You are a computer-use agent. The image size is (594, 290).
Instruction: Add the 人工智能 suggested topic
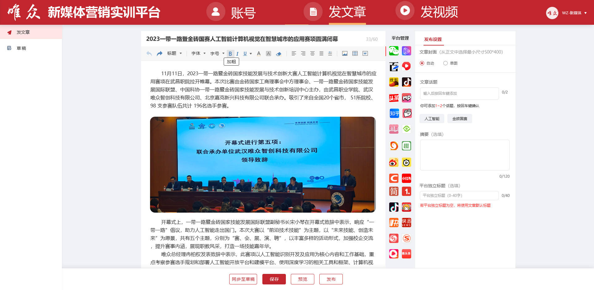[x=432, y=119]
